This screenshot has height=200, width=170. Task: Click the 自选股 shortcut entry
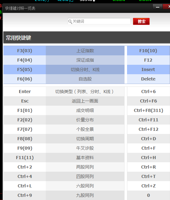tap(85, 79)
